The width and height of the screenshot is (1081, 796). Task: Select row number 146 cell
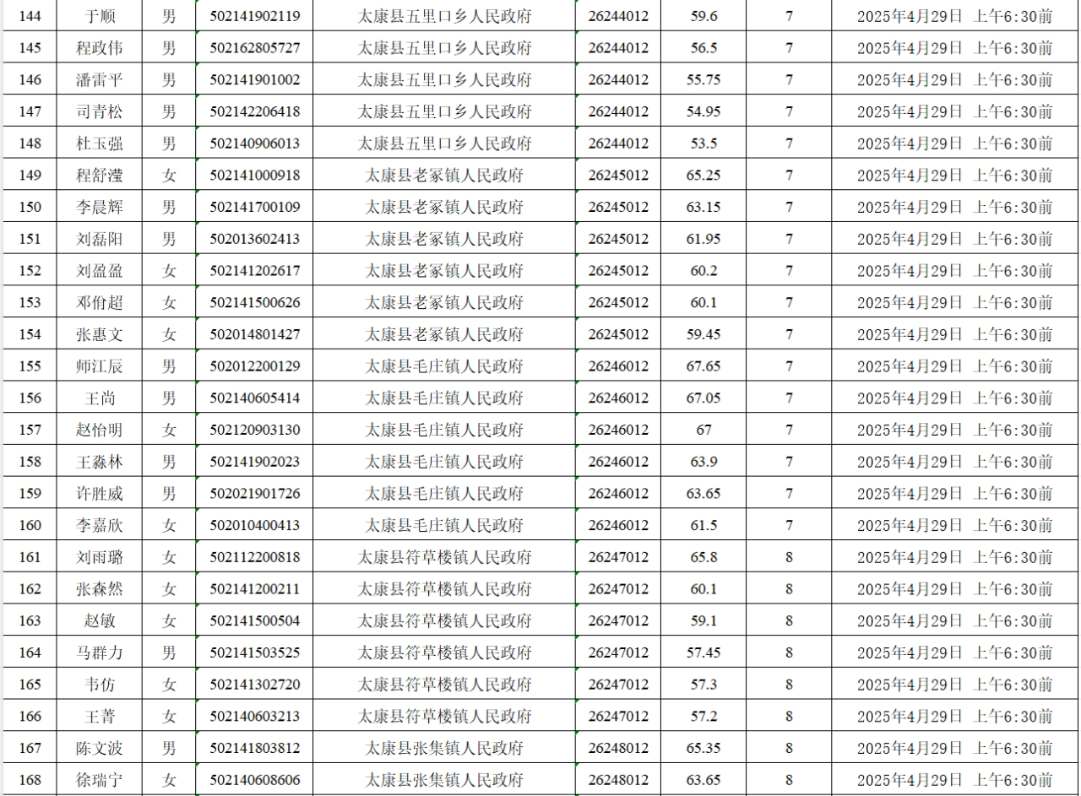coord(30,80)
